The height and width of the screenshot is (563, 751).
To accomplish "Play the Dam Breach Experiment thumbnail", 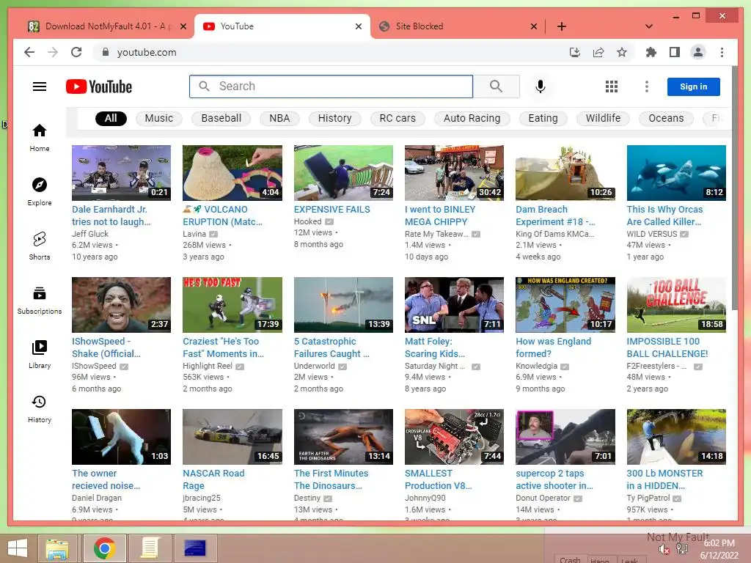I will (565, 173).
